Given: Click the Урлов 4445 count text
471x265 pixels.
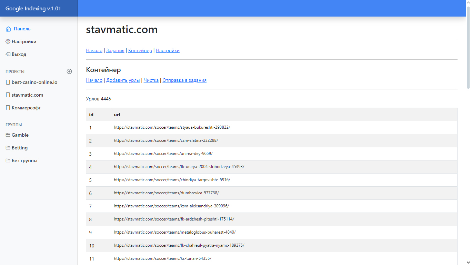Looking at the screenshot, I should pos(99,99).
